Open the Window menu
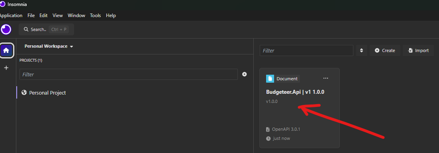This screenshot has width=439, height=153. click(x=76, y=15)
